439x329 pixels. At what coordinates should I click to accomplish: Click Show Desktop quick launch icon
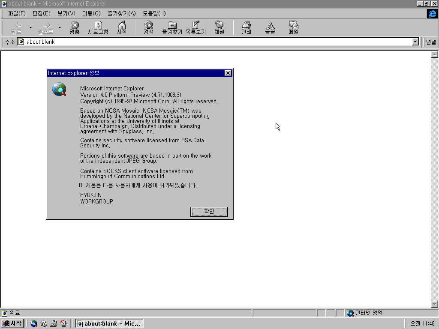click(x=54, y=324)
